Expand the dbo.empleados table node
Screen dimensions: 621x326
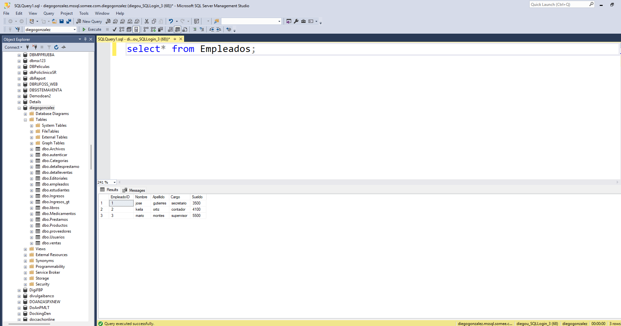click(x=31, y=184)
